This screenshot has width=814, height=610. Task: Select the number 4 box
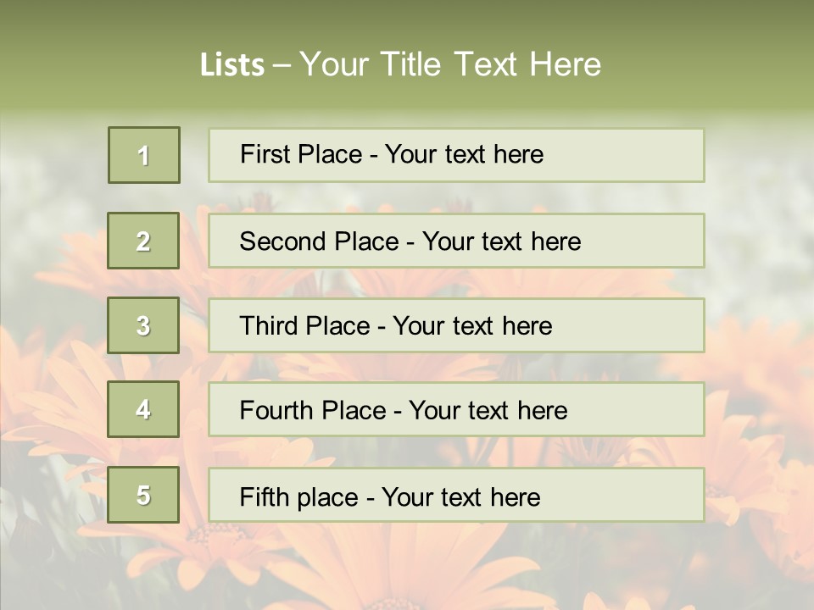[x=143, y=409]
